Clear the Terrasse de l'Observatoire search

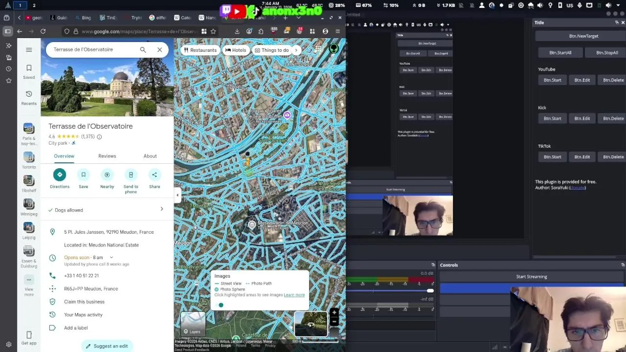click(x=159, y=49)
